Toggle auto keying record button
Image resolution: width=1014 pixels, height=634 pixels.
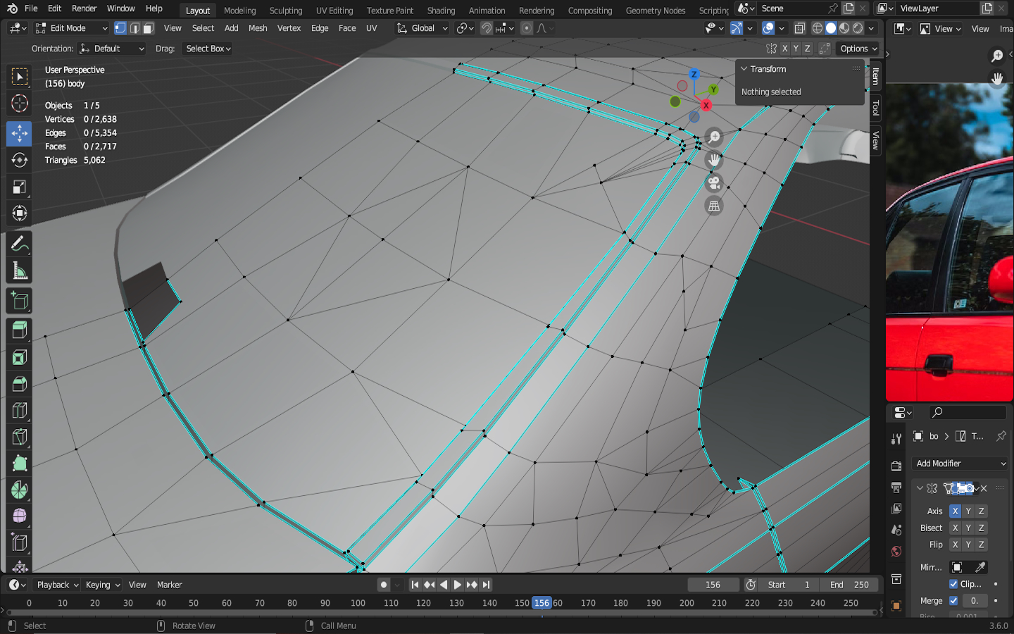383,585
